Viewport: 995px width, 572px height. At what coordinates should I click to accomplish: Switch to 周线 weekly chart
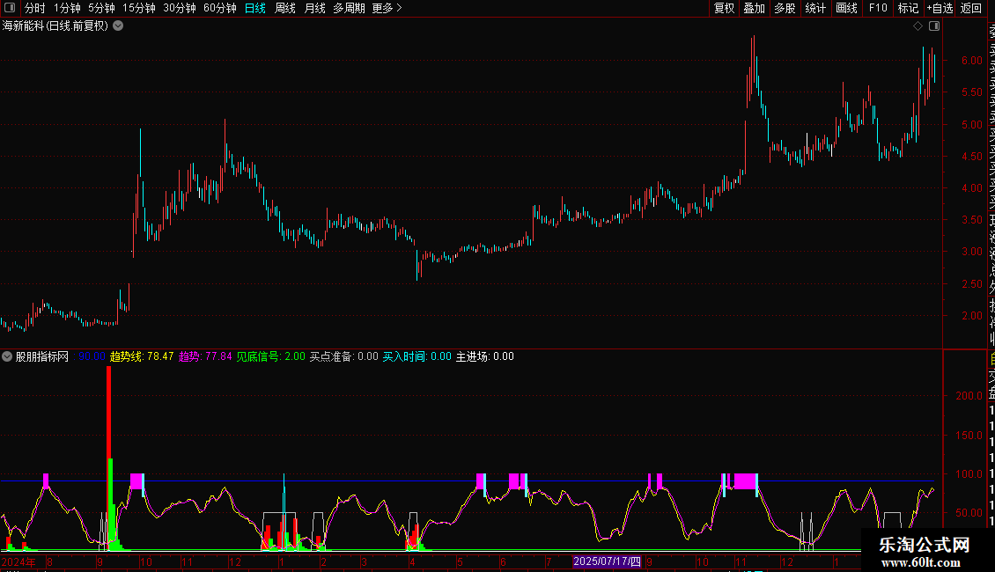tap(285, 8)
